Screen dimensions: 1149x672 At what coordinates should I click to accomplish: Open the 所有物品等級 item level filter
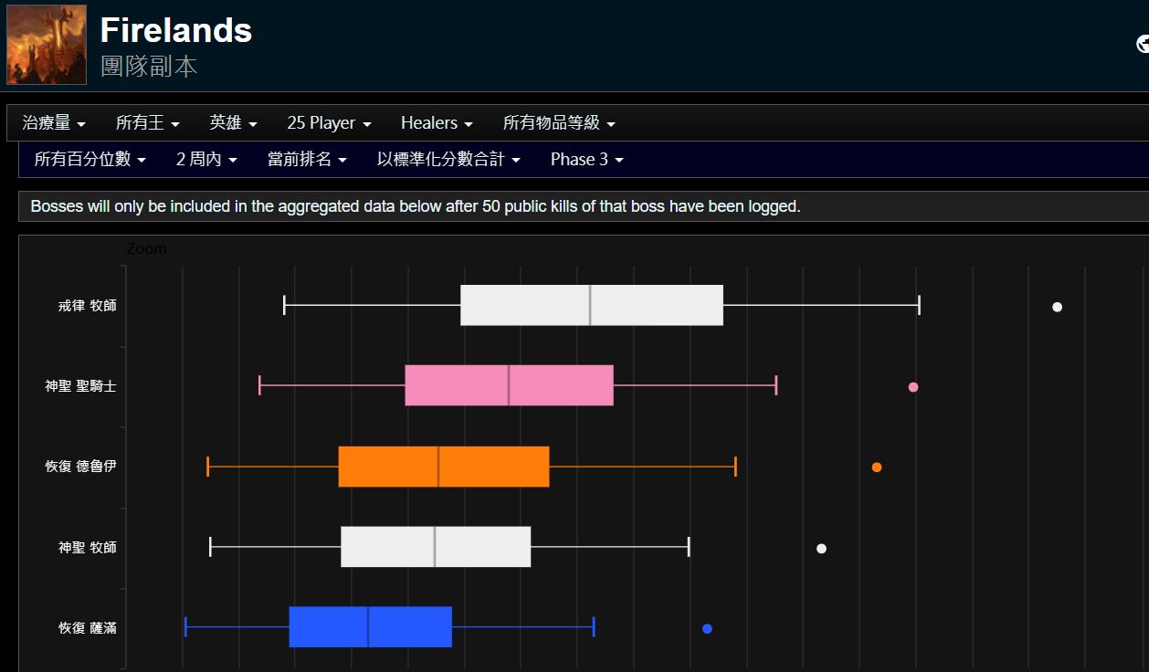tap(559, 122)
